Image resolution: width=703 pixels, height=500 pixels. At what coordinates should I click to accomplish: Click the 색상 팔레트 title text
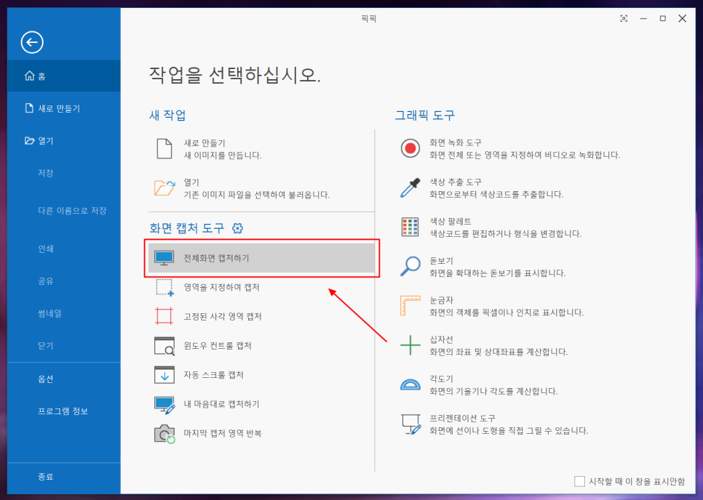click(x=450, y=222)
